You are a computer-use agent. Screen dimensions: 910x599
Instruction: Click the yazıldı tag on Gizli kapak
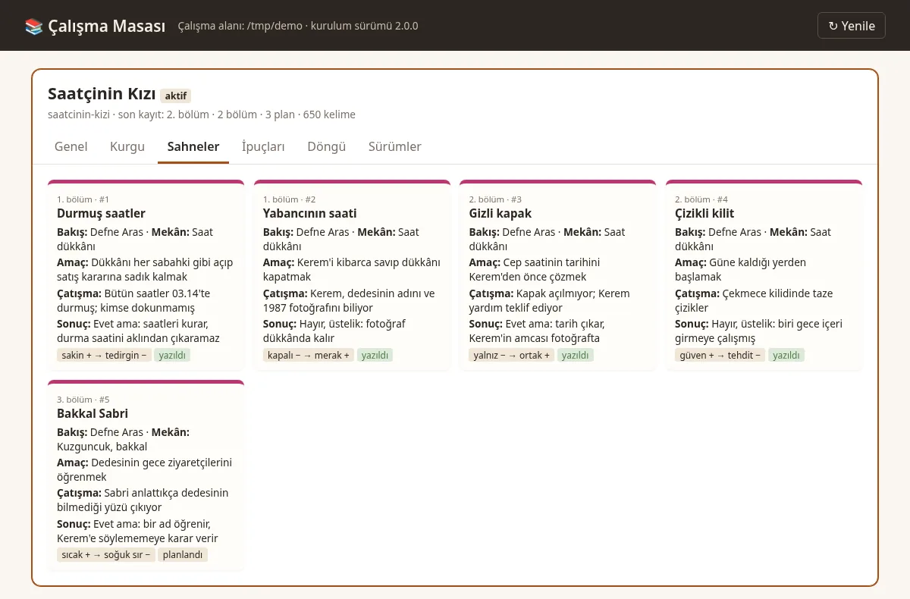[576, 355]
